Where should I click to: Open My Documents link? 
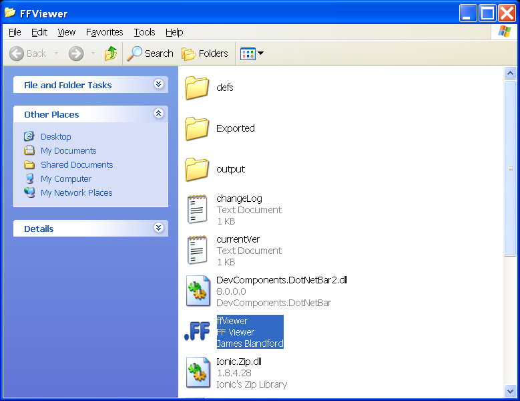[68, 150]
